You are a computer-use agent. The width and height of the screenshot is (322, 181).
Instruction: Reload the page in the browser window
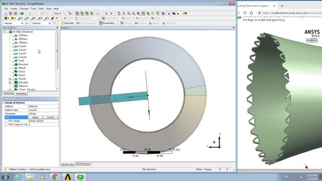tap(245, 13)
